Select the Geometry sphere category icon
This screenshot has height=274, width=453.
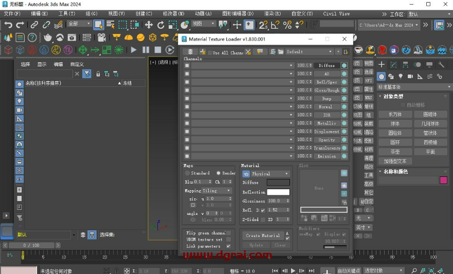point(382,77)
